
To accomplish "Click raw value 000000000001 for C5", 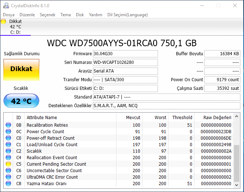I will 216,164.
